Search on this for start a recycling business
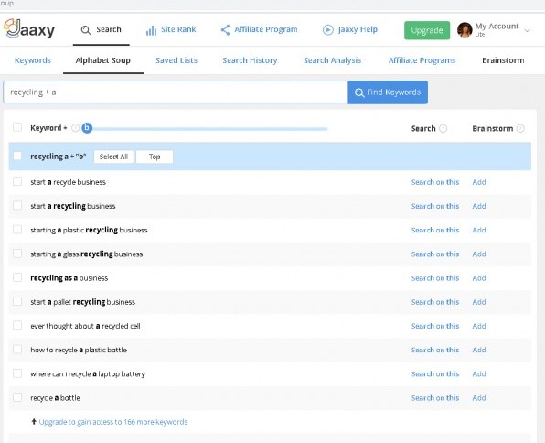Image resolution: width=545 pixels, height=443 pixels. click(435, 206)
